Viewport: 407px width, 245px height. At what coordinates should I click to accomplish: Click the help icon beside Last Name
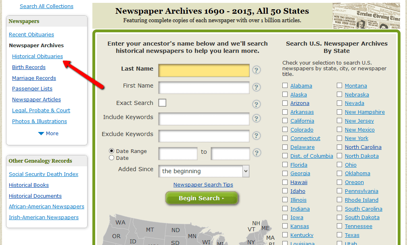[x=257, y=70]
